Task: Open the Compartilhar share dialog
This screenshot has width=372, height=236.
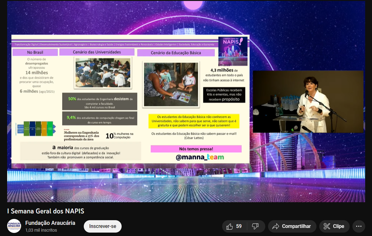Action: (292, 226)
